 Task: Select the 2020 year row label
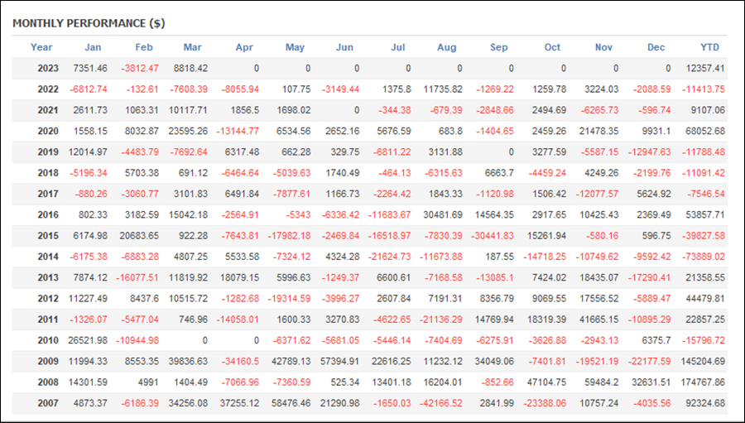click(48, 132)
